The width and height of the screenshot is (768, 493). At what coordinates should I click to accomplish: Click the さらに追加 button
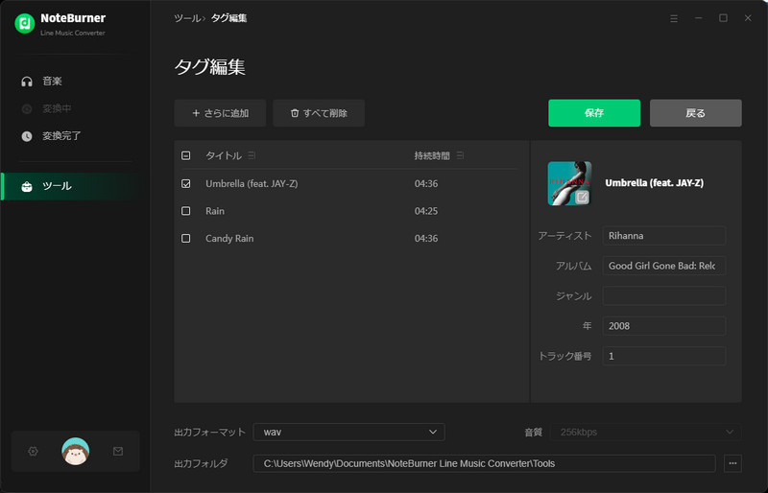(x=220, y=113)
